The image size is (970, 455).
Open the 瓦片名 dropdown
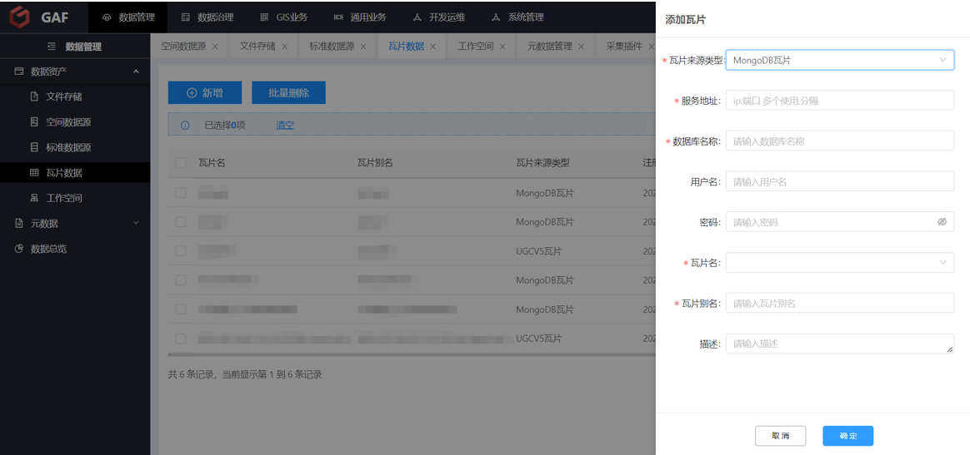click(x=839, y=262)
